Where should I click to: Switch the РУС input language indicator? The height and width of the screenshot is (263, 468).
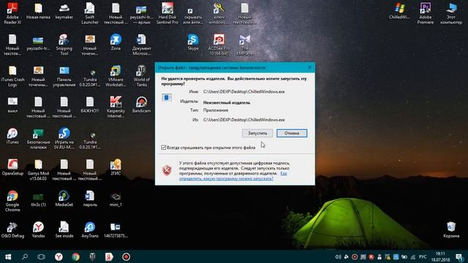(x=423, y=256)
